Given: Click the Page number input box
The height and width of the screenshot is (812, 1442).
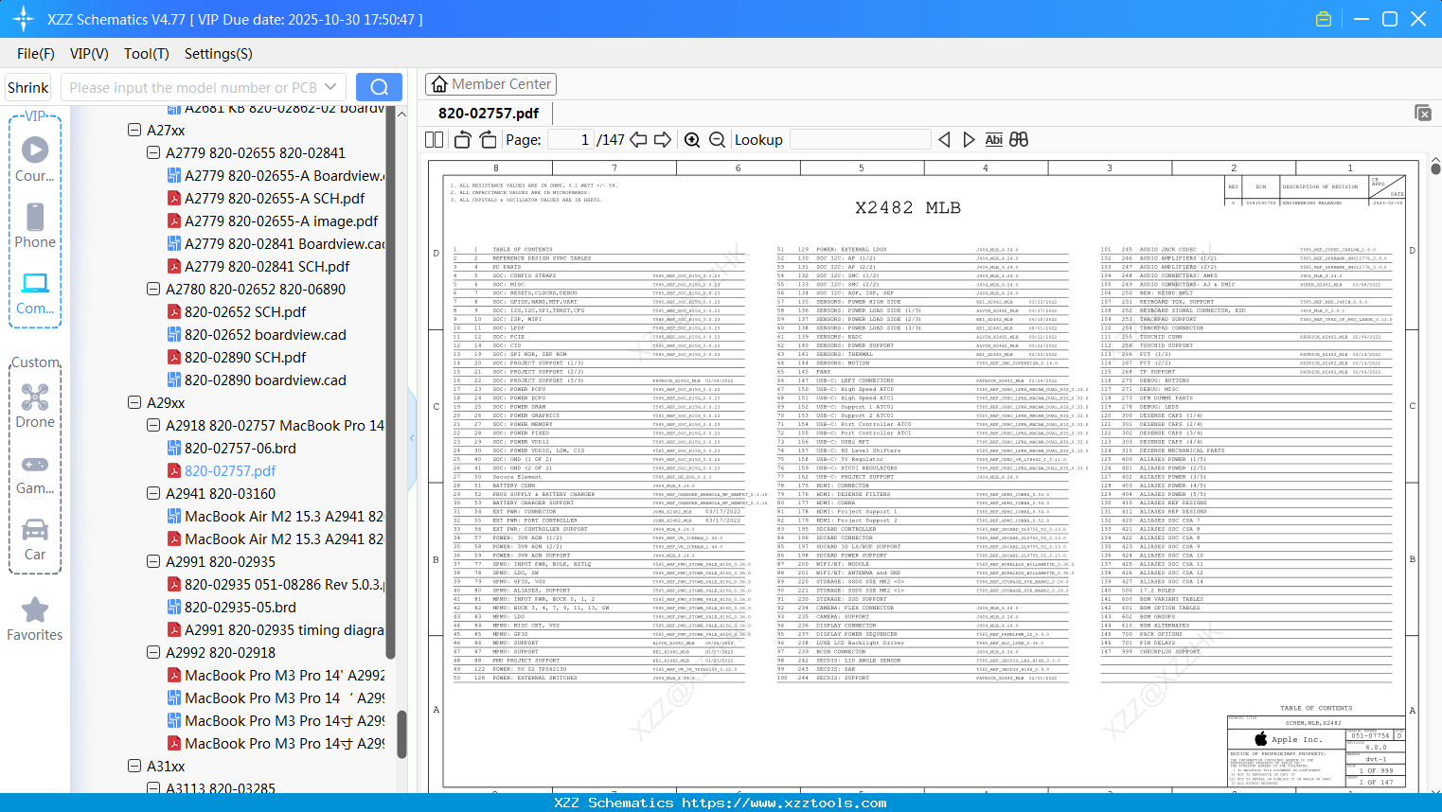Looking at the screenshot, I should 571,139.
